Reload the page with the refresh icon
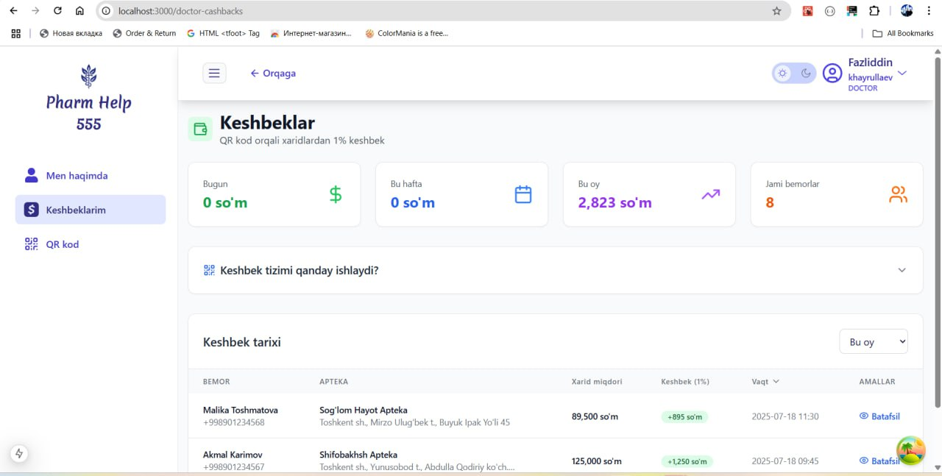The height and width of the screenshot is (476, 942). (57, 11)
